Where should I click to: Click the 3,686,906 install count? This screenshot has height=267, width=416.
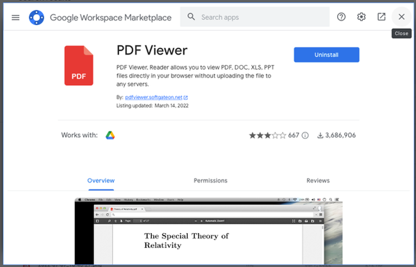click(x=340, y=135)
